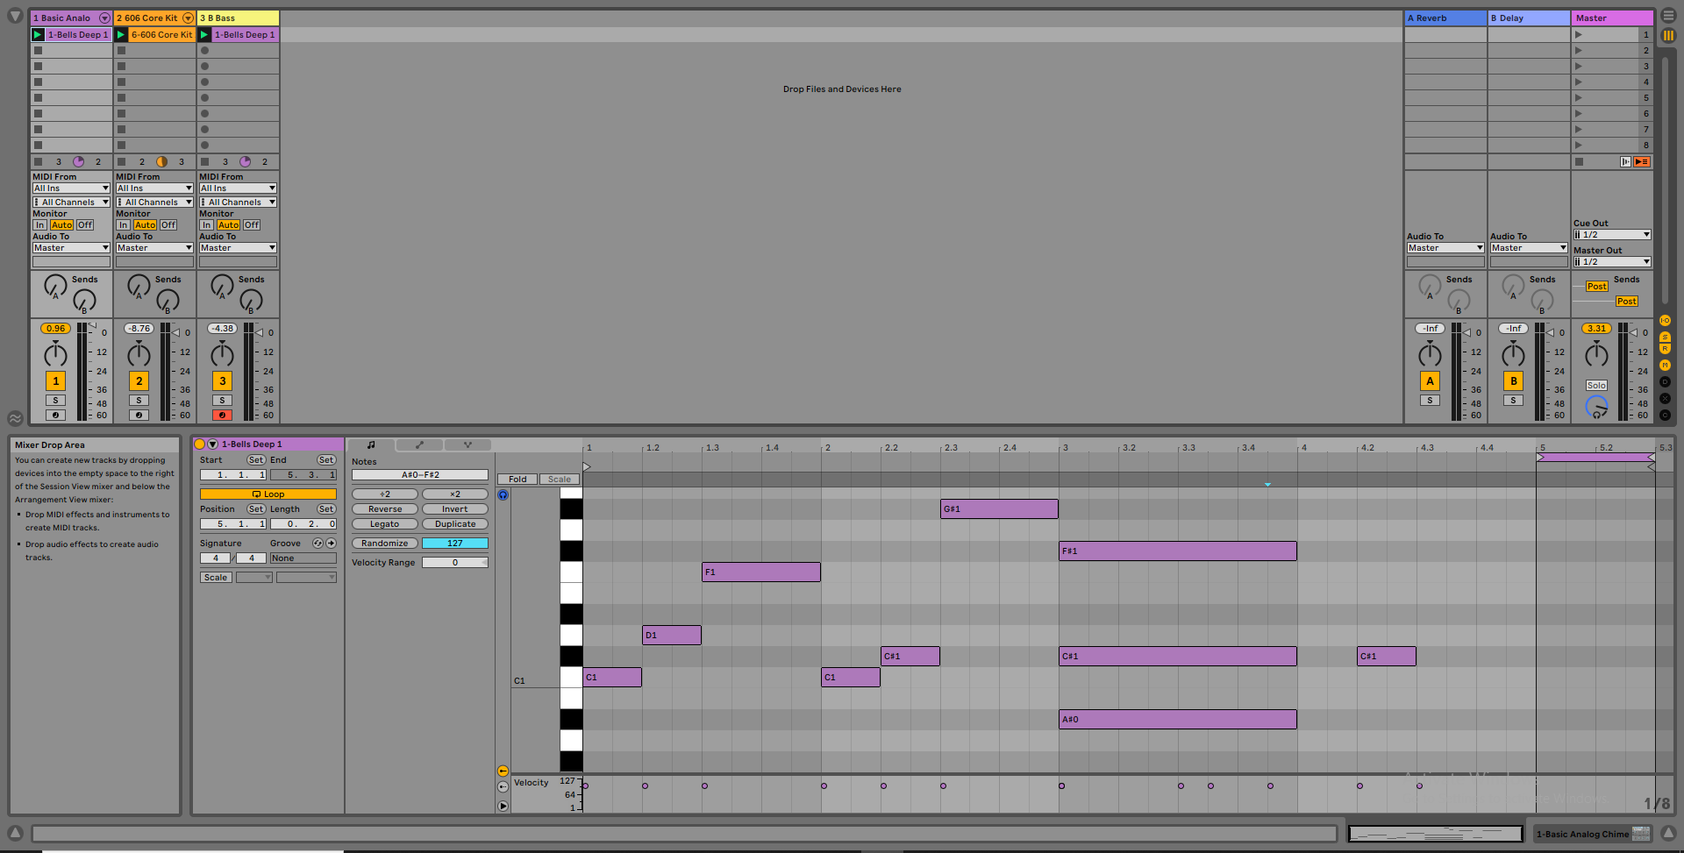Viewport: 1684px width, 853px height.
Task: Set track 1 Monitor to In
Action: (40, 225)
